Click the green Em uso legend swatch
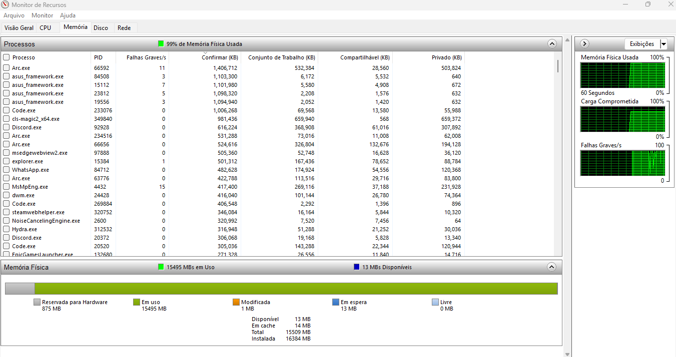676x357 pixels. point(137,302)
